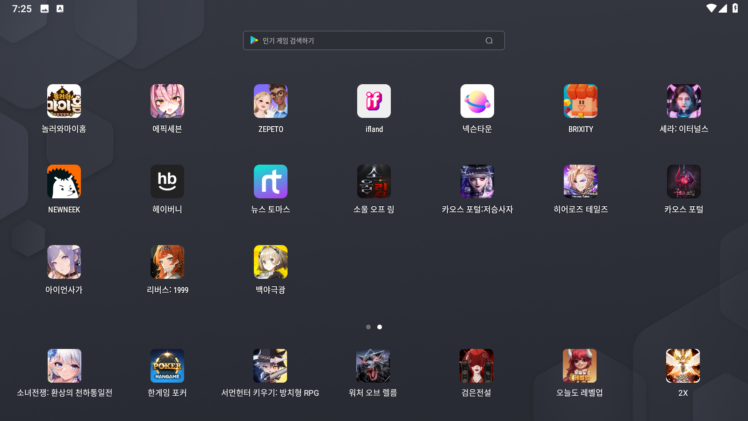
Task: Select the second page indicator dot
Action: pos(380,327)
